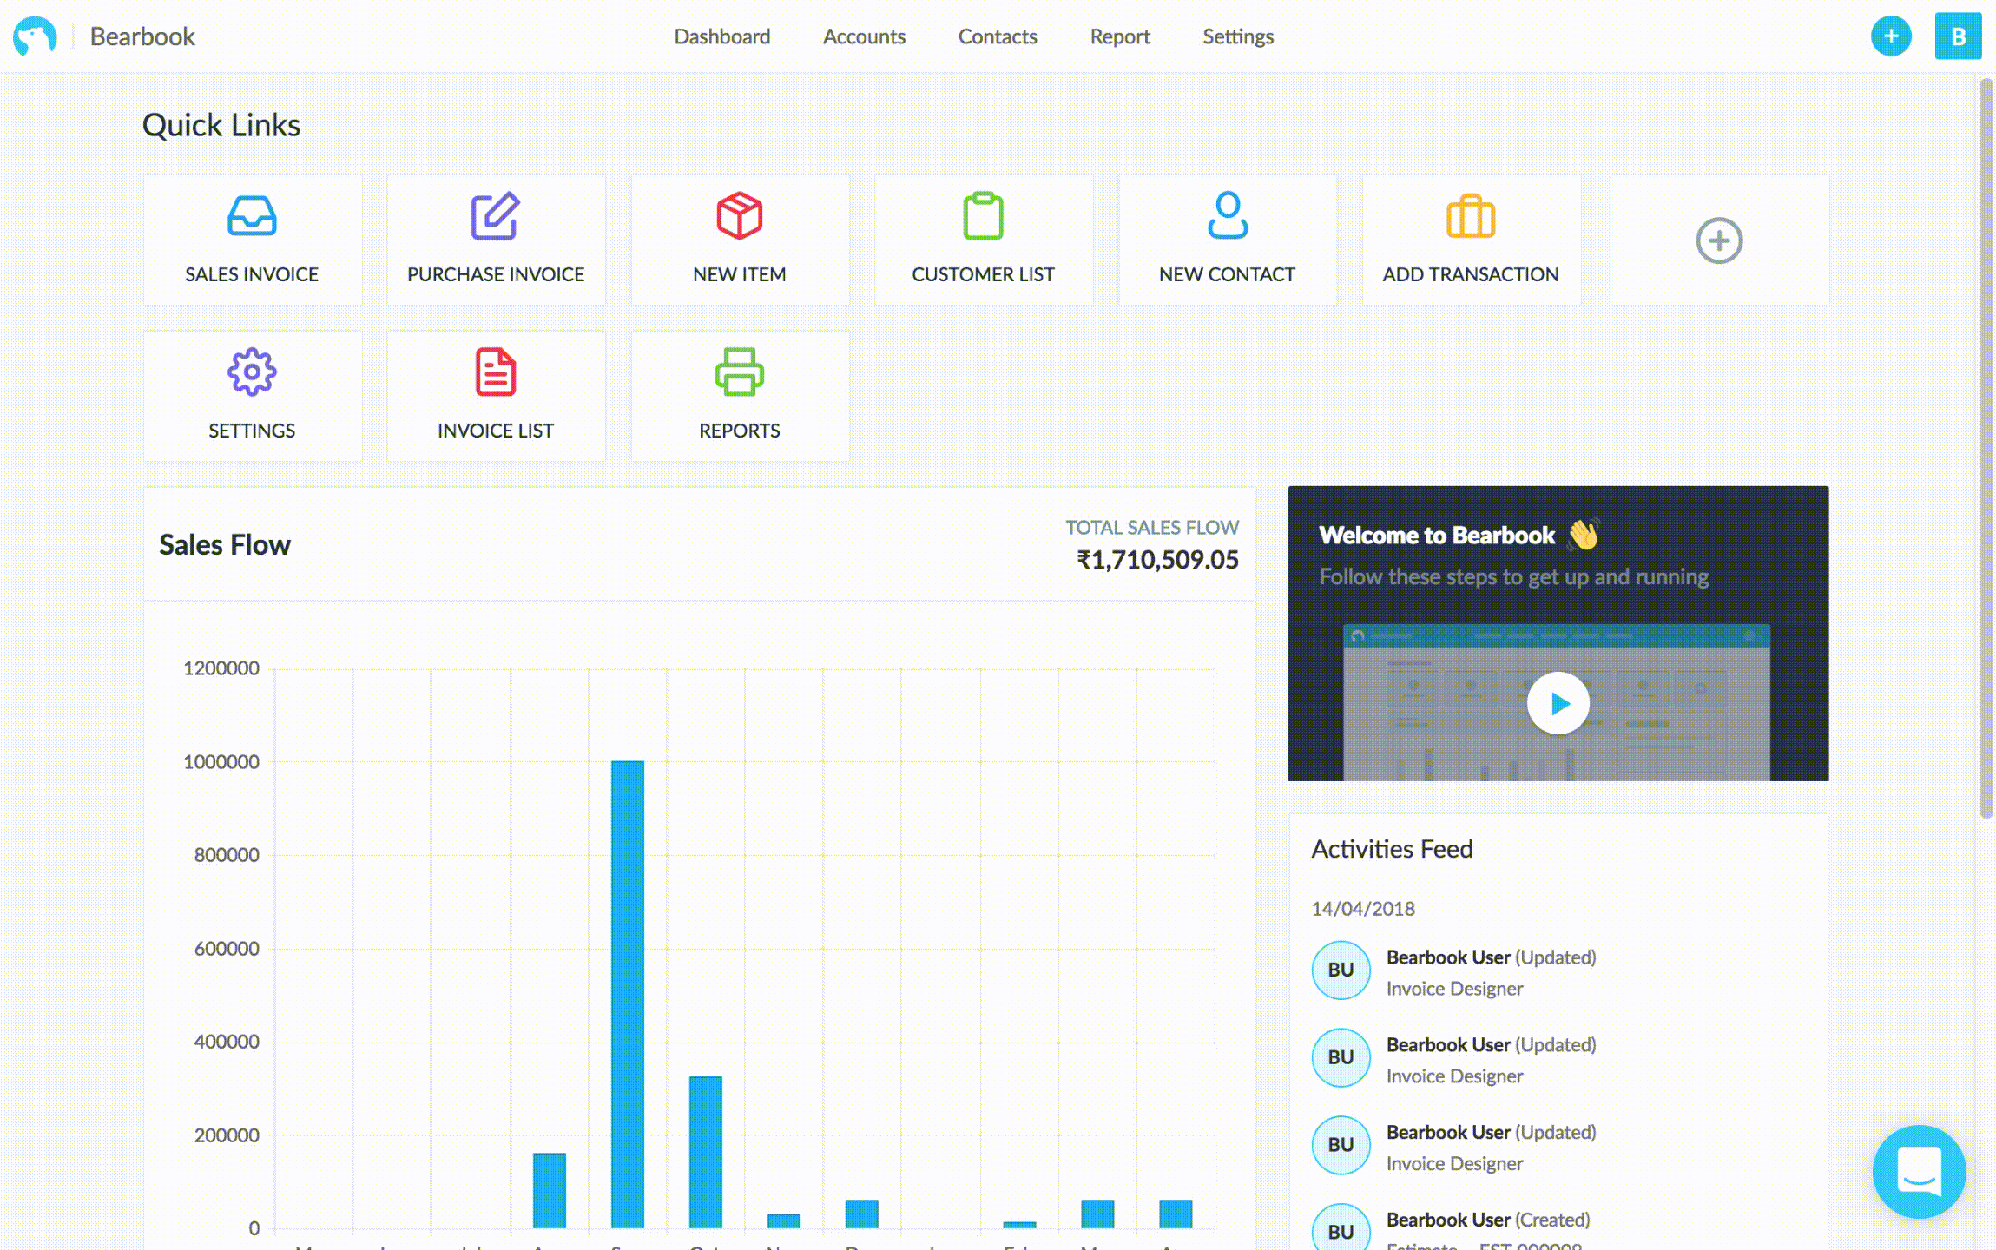Screen dimensions: 1996x1250
Task: Click the welcome video thumbnail preview
Action: point(1556,701)
